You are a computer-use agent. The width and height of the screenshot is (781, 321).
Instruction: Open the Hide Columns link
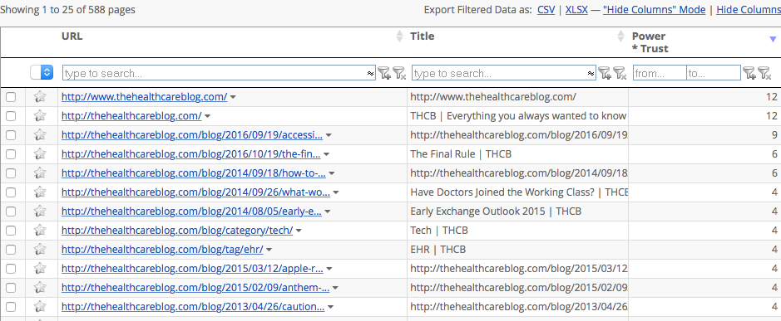tap(749, 9)
